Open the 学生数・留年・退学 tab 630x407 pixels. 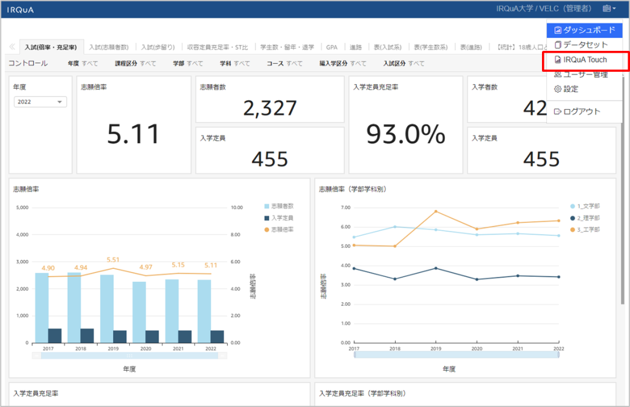coord(287,47)
